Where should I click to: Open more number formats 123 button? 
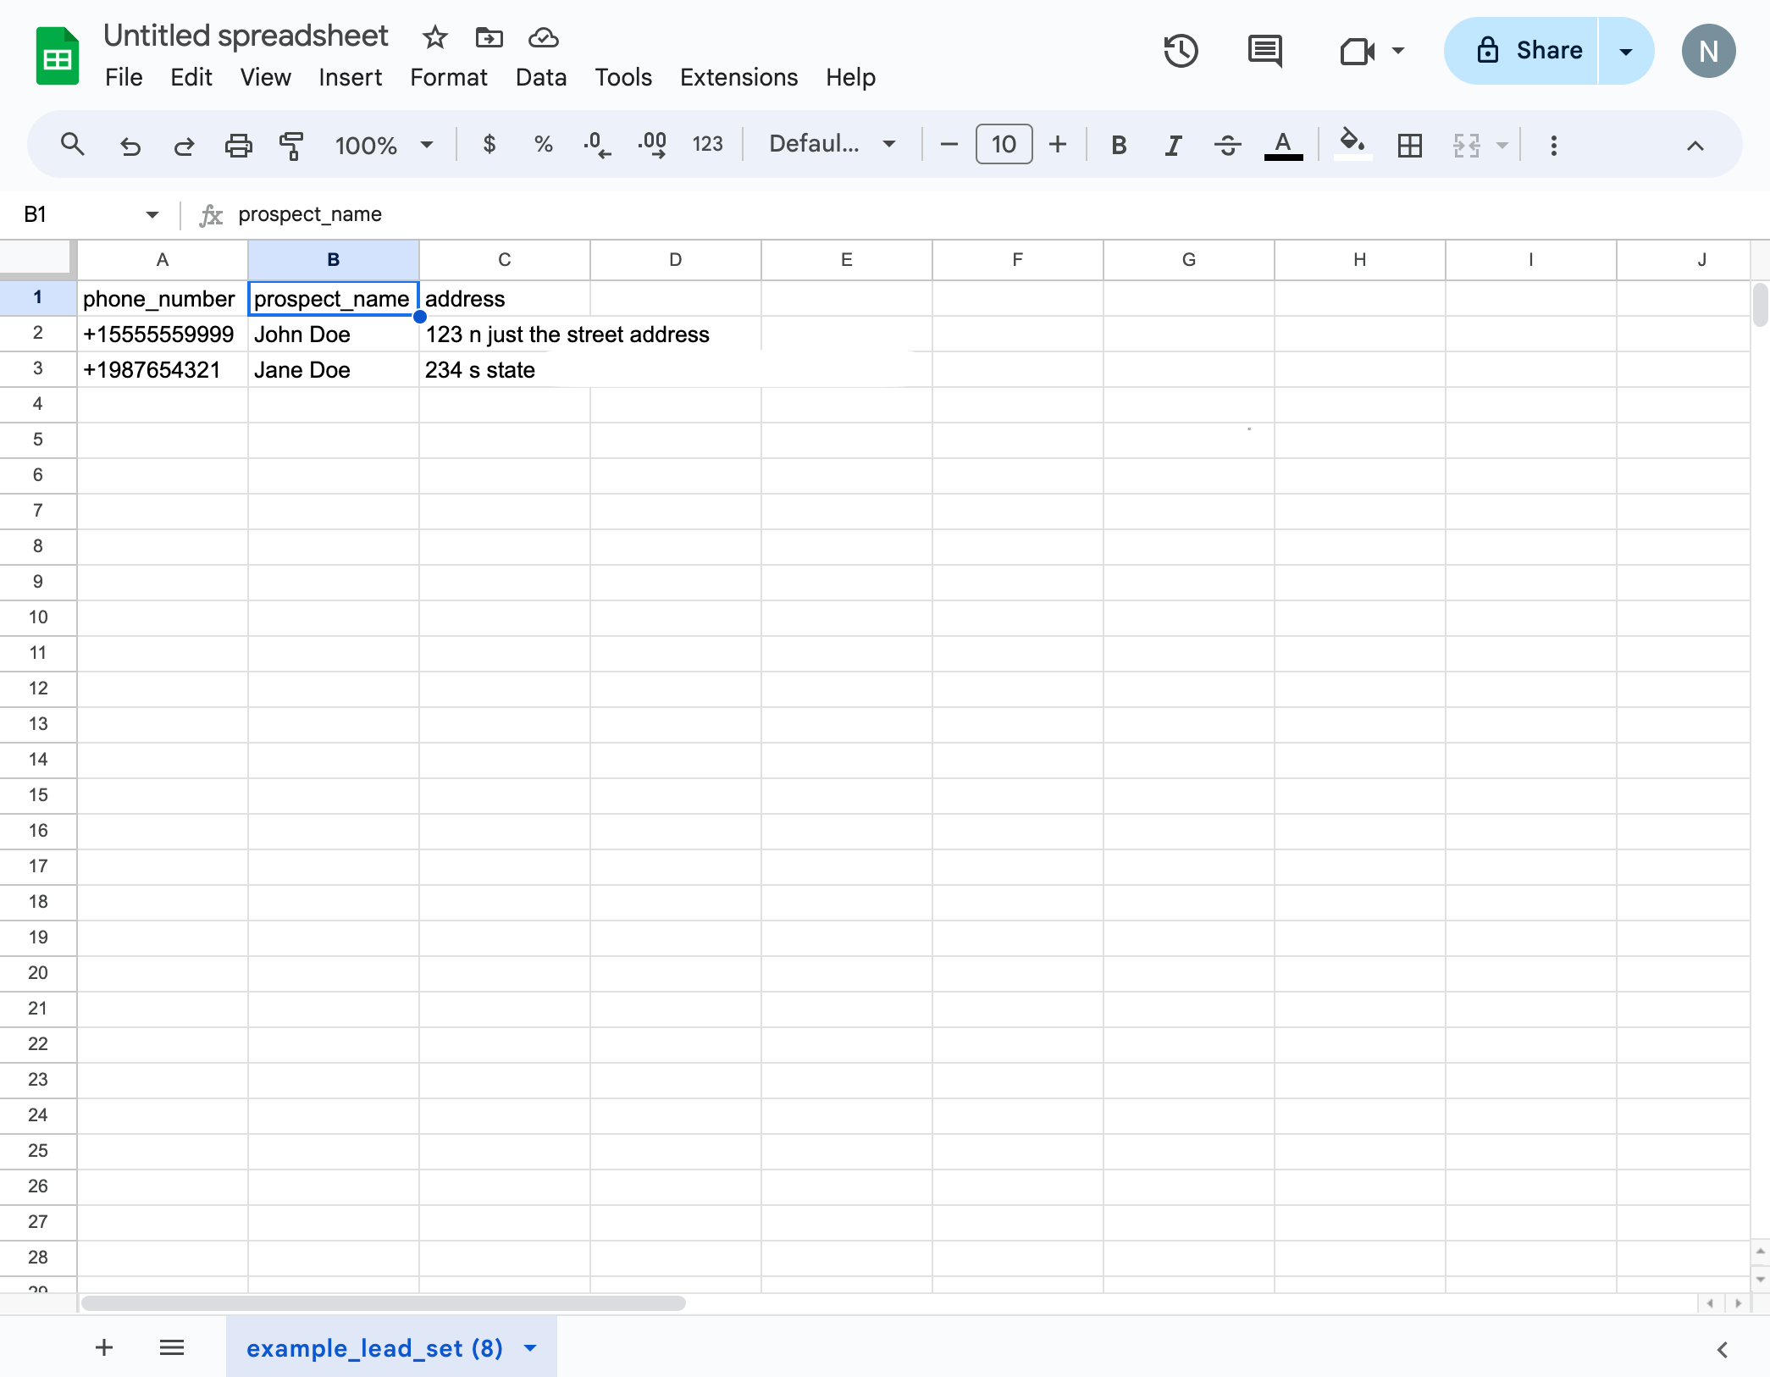tap(707, 145)
